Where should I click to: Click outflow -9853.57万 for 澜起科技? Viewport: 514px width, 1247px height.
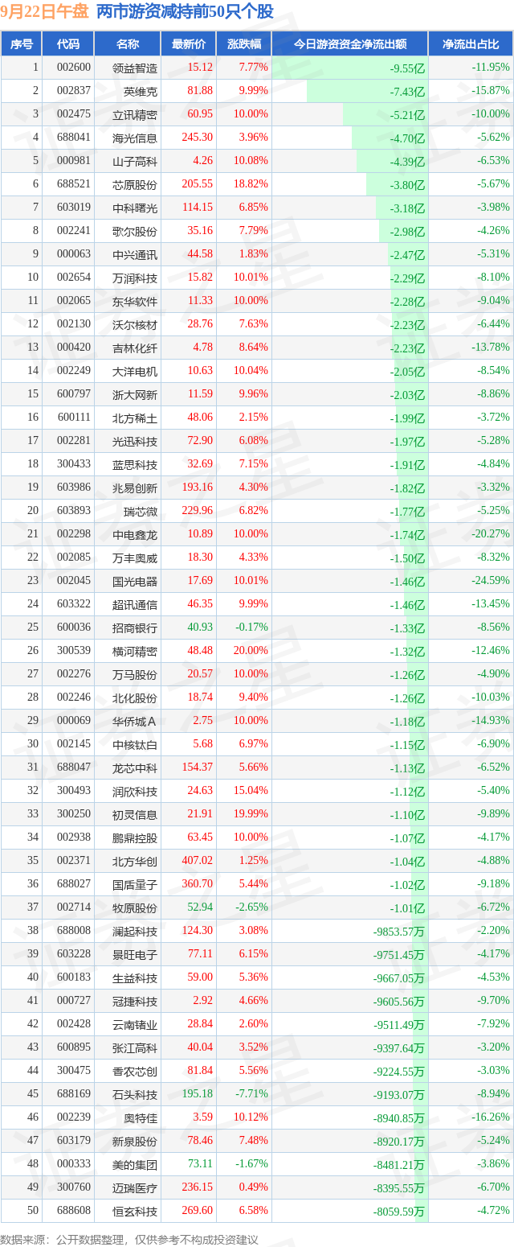click(x=399, y=932)
